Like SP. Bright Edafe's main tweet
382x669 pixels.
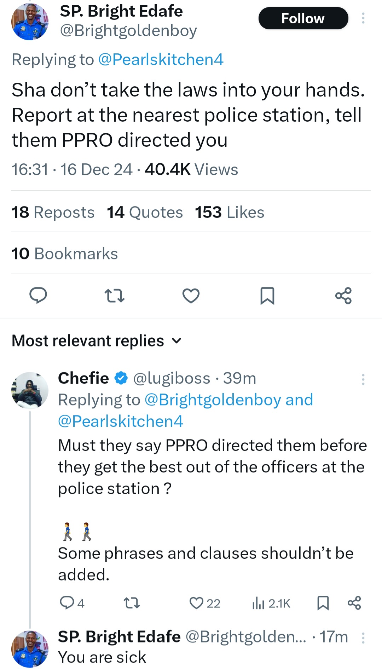(x=191, y=296)
